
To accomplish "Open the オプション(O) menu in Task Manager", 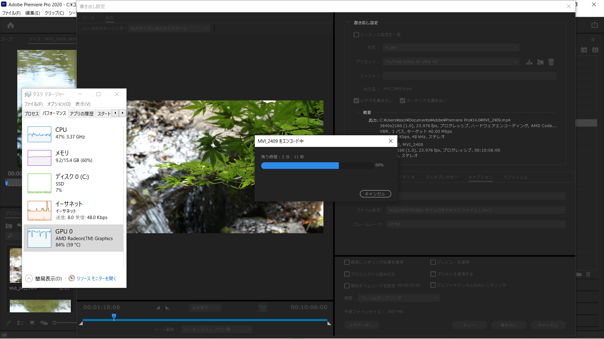I will click(x=59, y=104).
